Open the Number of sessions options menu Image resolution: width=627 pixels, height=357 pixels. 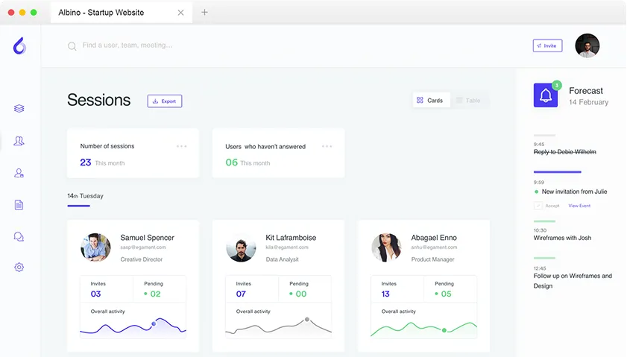tap(182, 146)
